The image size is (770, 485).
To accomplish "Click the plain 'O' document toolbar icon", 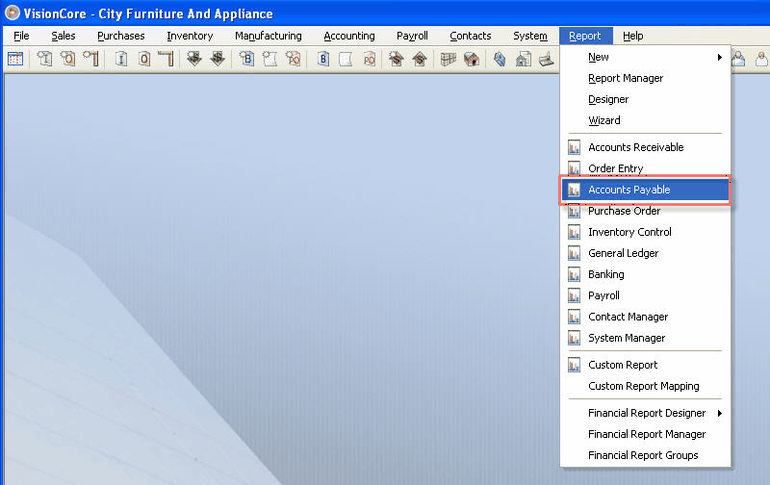I will point(143,59).
